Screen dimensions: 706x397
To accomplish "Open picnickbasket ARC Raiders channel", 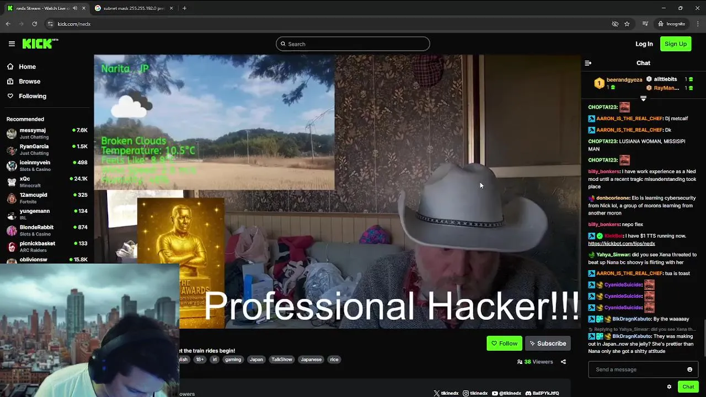I will tap(47, 246).
